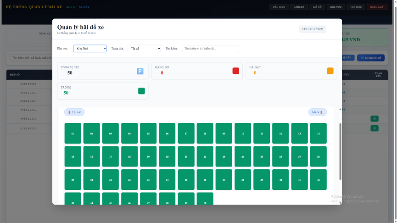
Task: Click the parking grid vertical scrollbar
Action: [340, 151]
